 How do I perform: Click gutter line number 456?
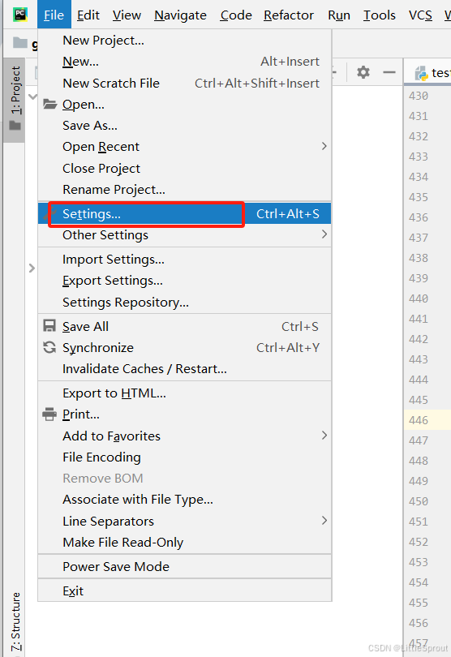click(x=419, y=623)
